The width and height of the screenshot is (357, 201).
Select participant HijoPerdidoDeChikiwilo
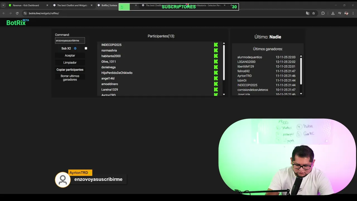click(x=117, y=73)
